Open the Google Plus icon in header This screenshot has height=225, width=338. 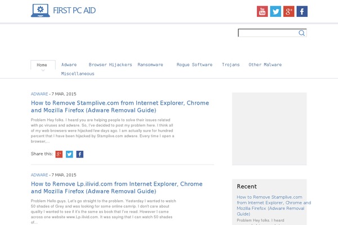click(x=288, y=11)
